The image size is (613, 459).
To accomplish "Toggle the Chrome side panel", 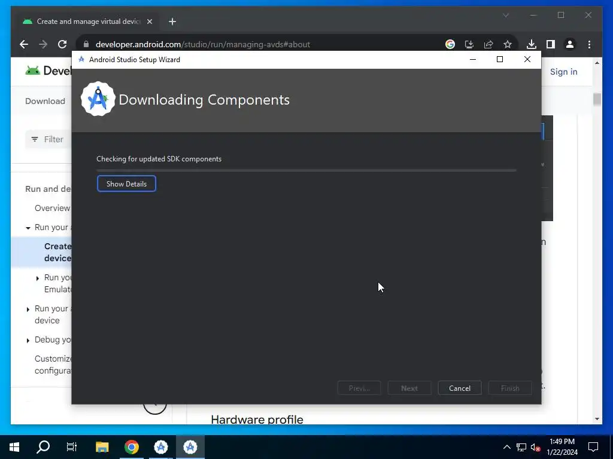I will pos(551,44).
